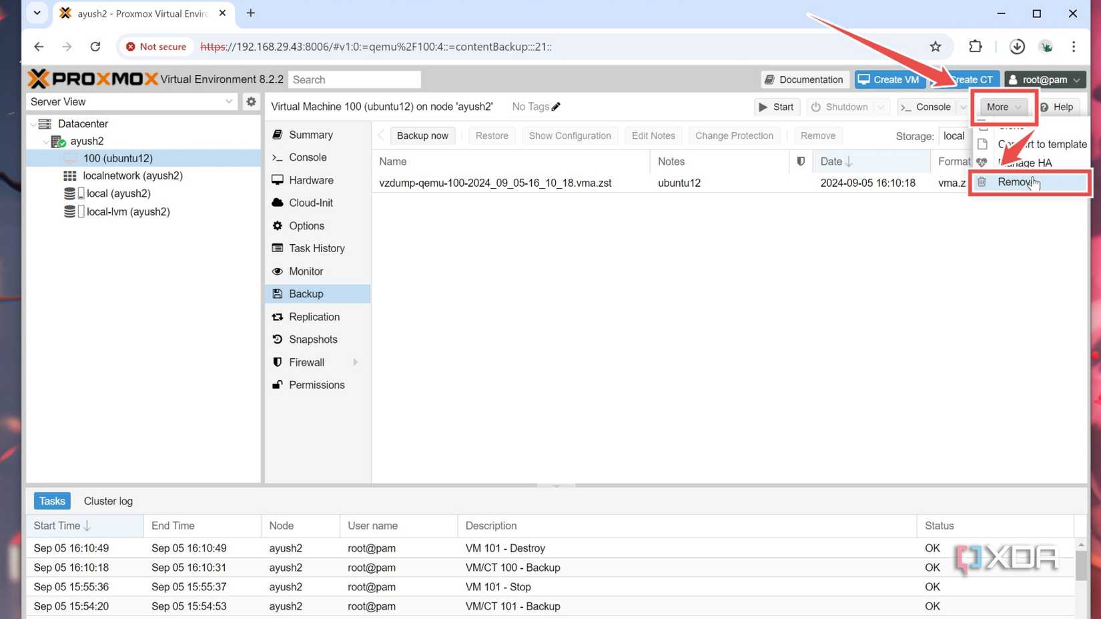Click the gear icon beside Server View
1101x619 pixels.
tap(251, 101)
